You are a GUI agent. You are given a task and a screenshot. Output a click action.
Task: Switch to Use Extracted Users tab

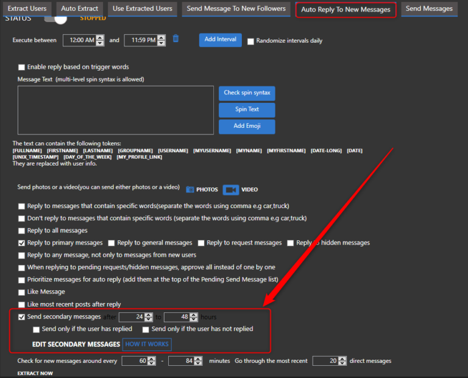(143, 9)
